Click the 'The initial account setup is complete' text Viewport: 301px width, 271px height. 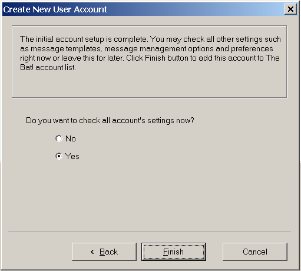pos(84,39)
